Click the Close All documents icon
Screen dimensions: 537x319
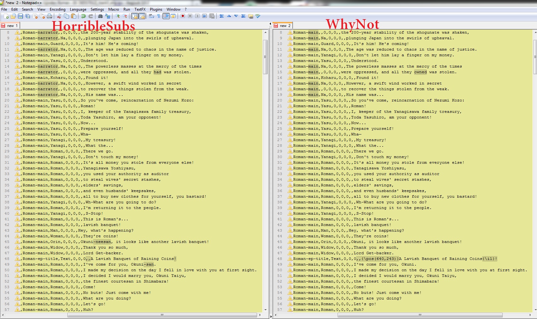tap(42, 16)
